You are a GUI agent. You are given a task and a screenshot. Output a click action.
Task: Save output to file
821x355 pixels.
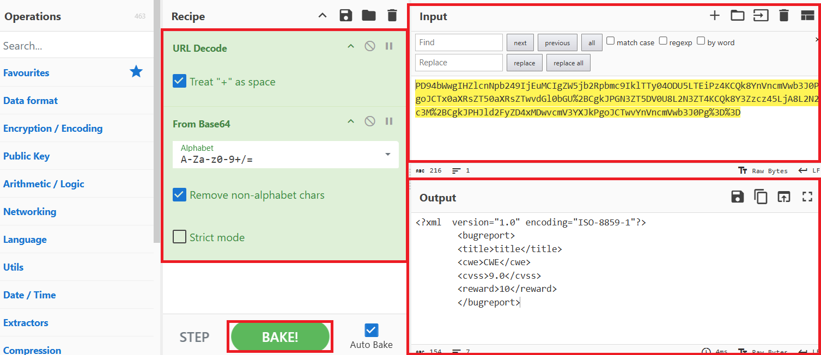[x=738, y=197]
